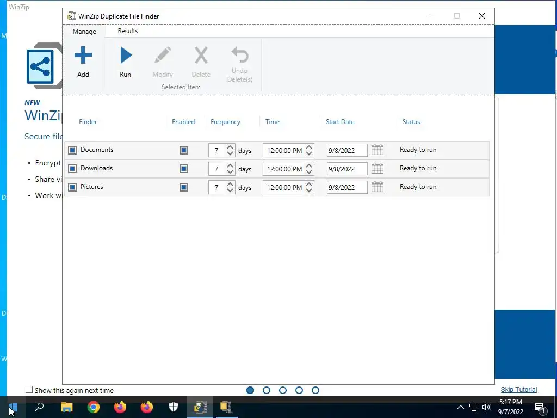Screen dimensions: 557x418
Task: Go to fifth tutorial page dot
Action: tap(315, 390)
